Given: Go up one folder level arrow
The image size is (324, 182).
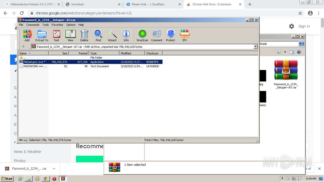Looking at the screenshot, I should [x=23, y=47].
